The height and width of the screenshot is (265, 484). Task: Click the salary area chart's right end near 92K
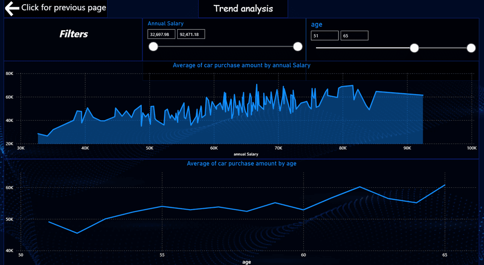[x=423, y=95]
